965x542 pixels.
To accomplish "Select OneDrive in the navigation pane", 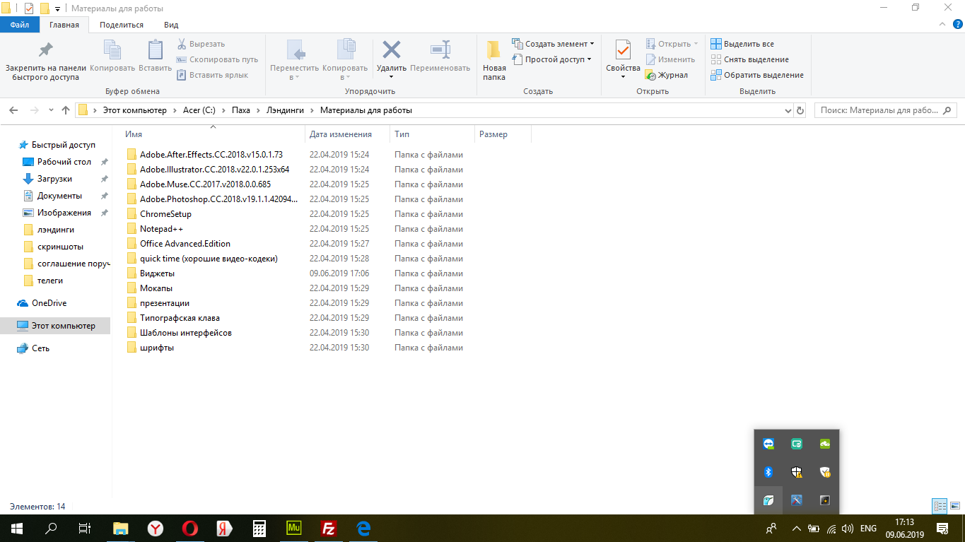I will click(49, 303).
